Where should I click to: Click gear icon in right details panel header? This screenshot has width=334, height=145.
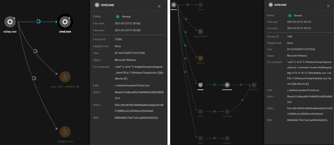pos(271,5)
